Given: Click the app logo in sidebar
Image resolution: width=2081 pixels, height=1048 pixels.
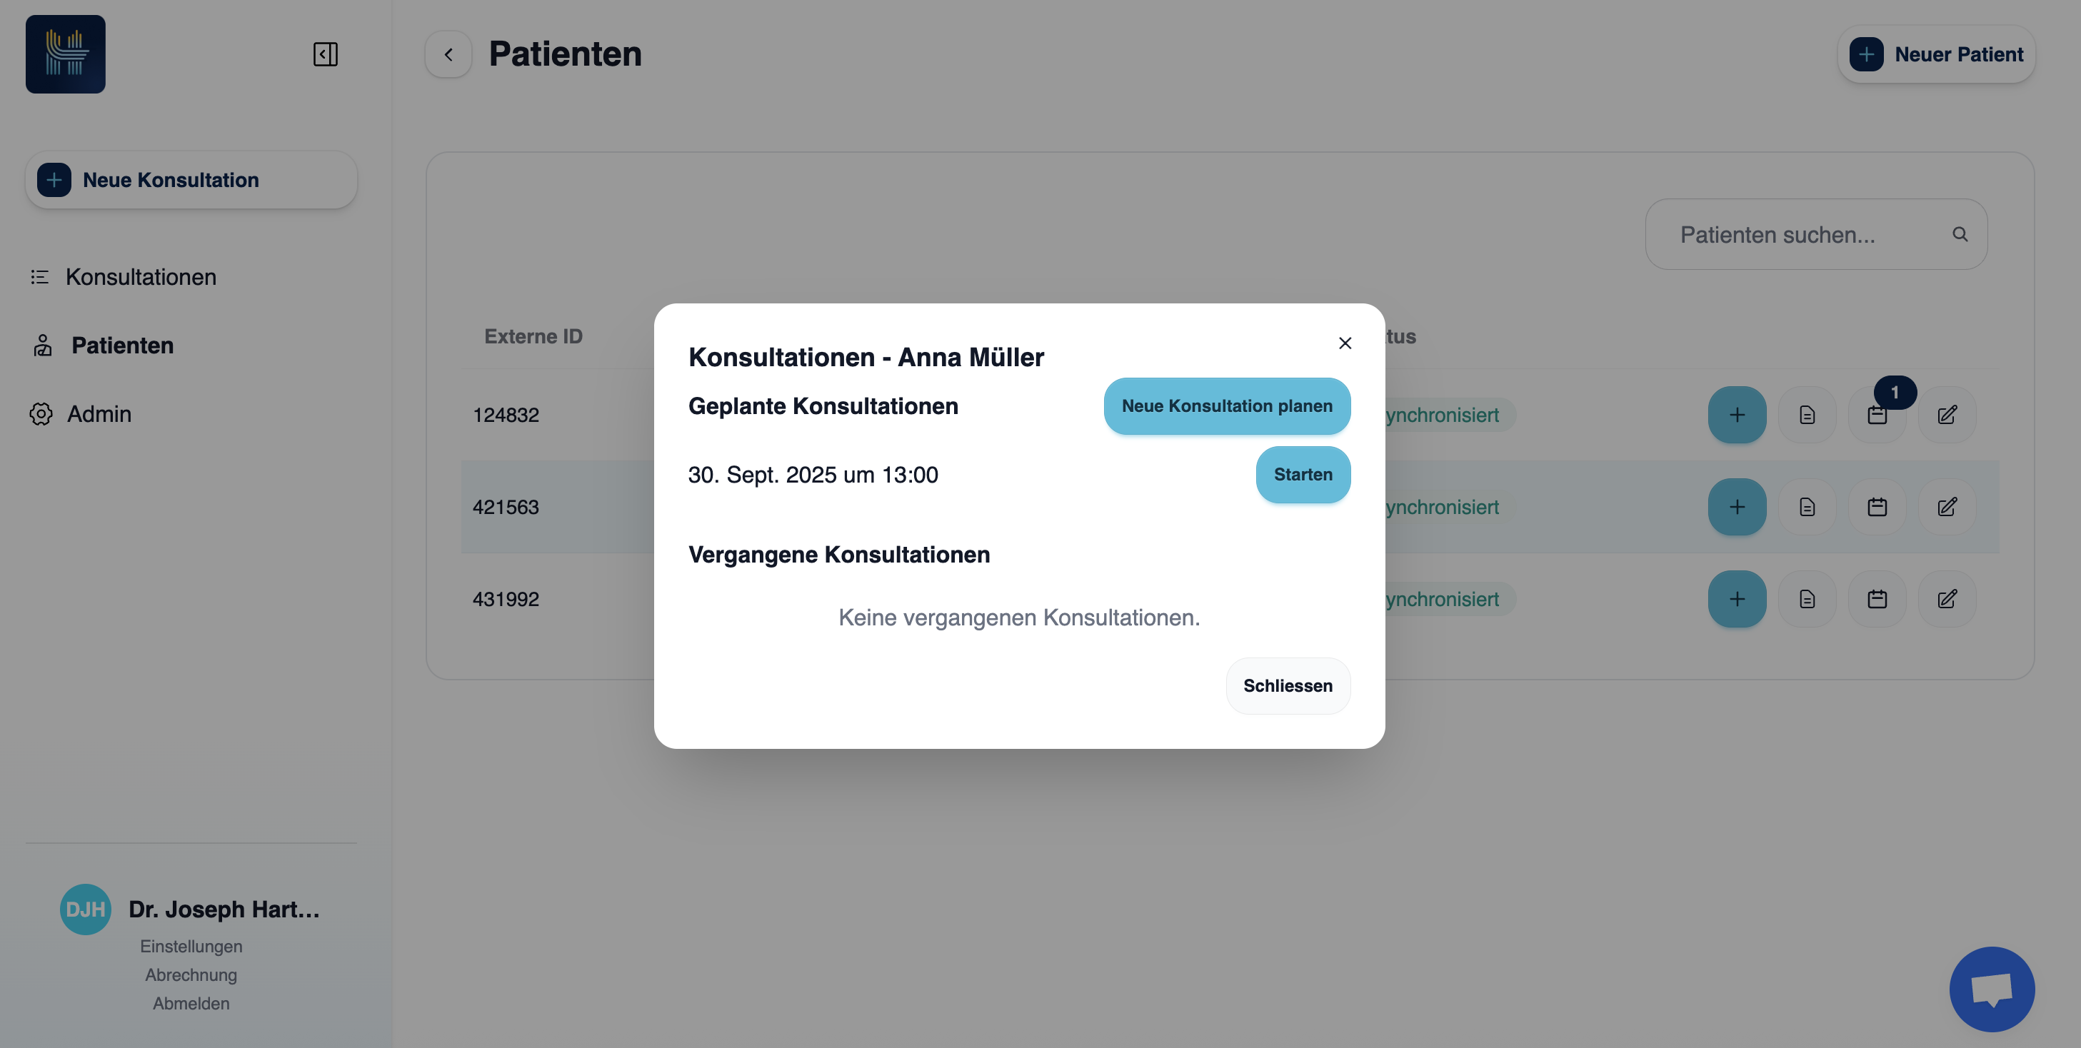Looking at the screenshot, I should tap(66, 54).
